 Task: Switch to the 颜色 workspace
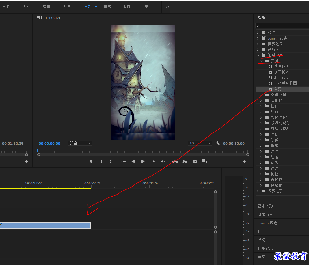point(67,7)
